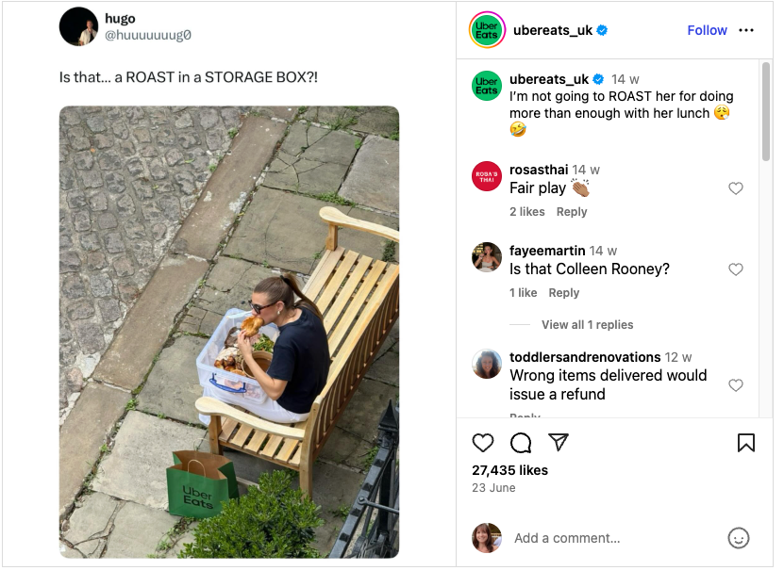784x587 pixels.
Task: Reply to rosasthai's comment
Action: coord(572,212)
